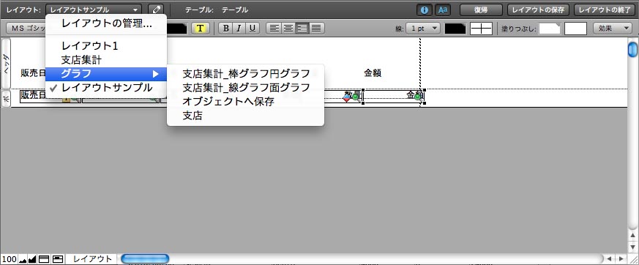Select レイアウト1 from the layout menu
Screen dimensions: 639x265
click(106, 45)
